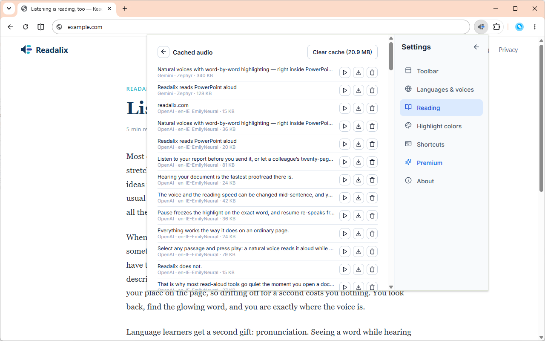Click the cached audio list scrollbar thumb
545x341 pixels.
pos(391,56)
